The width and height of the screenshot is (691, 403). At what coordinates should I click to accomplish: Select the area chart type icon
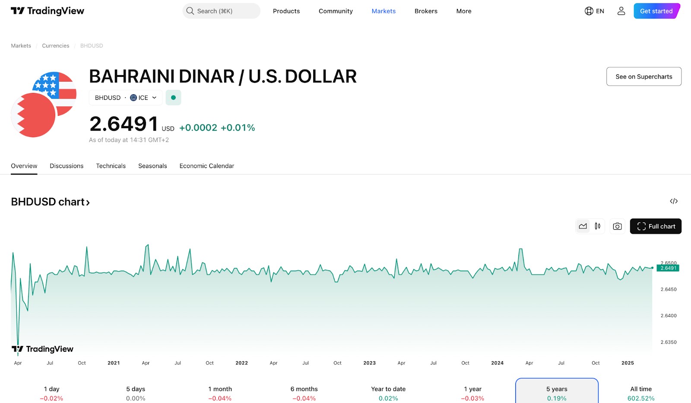coord(583,226)
